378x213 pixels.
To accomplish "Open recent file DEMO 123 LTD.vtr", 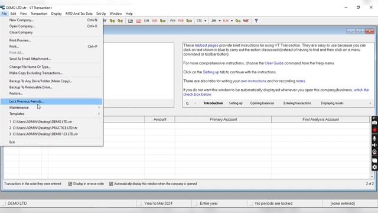I will pyautogui.click(x=51, y=134).
